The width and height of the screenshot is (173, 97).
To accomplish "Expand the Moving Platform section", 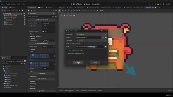I will [35, 36].
